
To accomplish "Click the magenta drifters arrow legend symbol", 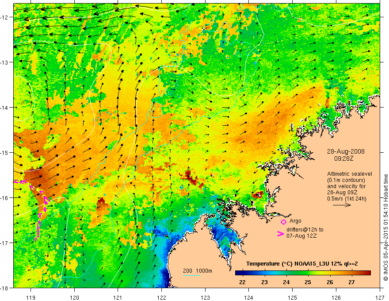I will point(280,233).
